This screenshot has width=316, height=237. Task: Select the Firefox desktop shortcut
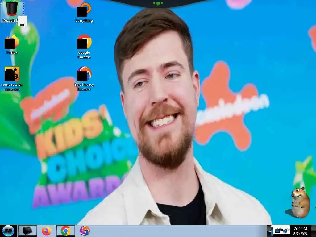12,44
